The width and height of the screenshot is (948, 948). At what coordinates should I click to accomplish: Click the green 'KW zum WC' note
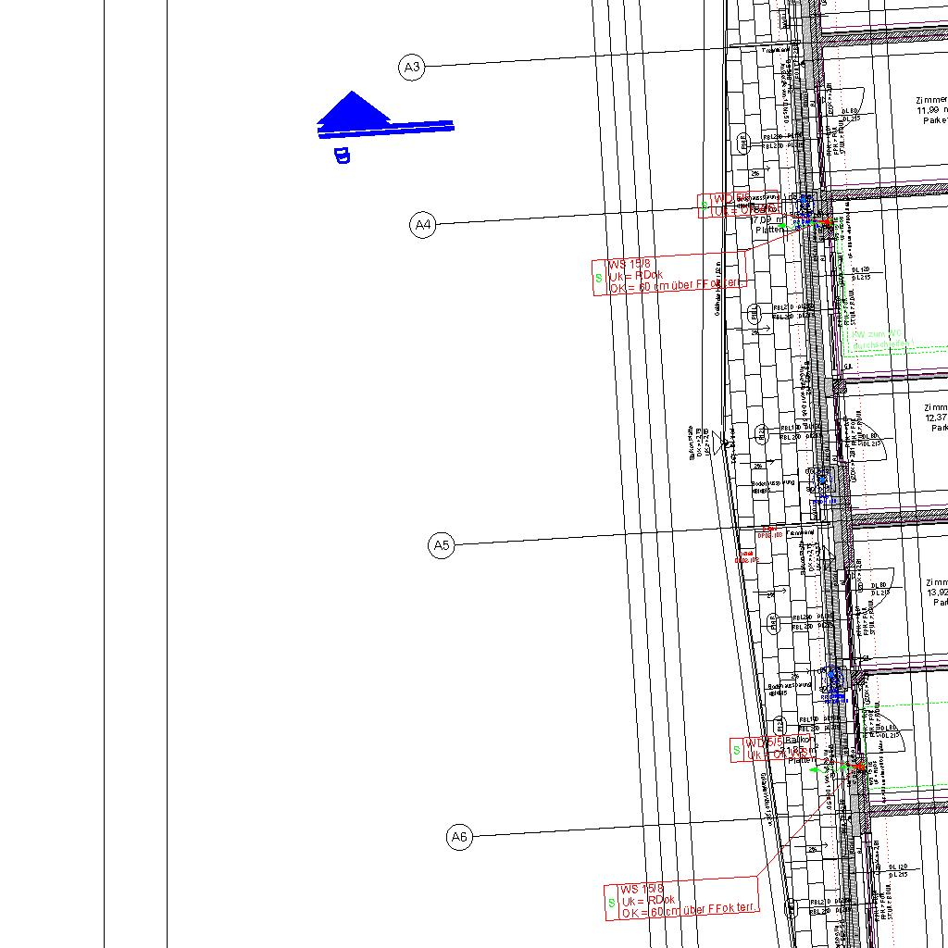tap(875, 340)
